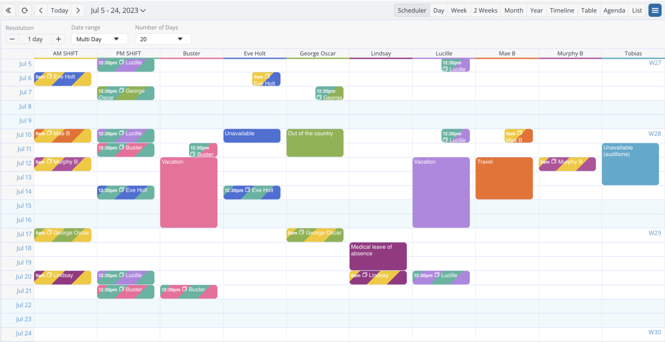Click the recurrence icon on Buster's Jul 21 event

click(184, 290)
